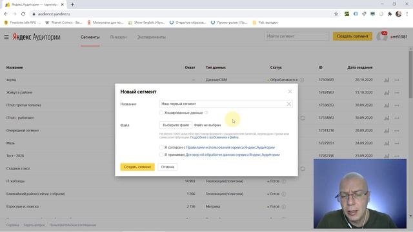Close the Новый сегмент dialog
This screenshot has width=413, height=232.
pos(290,92)
